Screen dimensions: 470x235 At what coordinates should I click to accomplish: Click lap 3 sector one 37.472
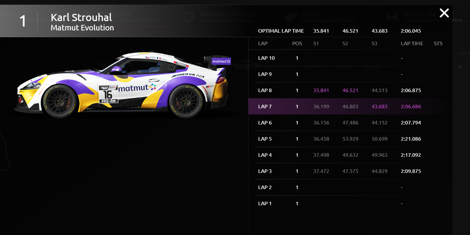click(x=321, y=171)
